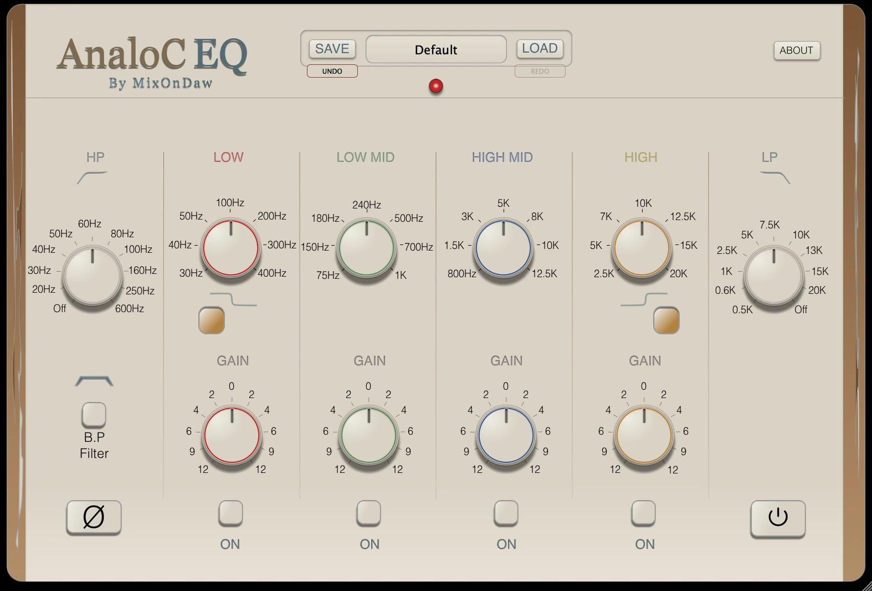
Task: Click the HIGH band GAIN knob
Action: (x=644, y=435)
